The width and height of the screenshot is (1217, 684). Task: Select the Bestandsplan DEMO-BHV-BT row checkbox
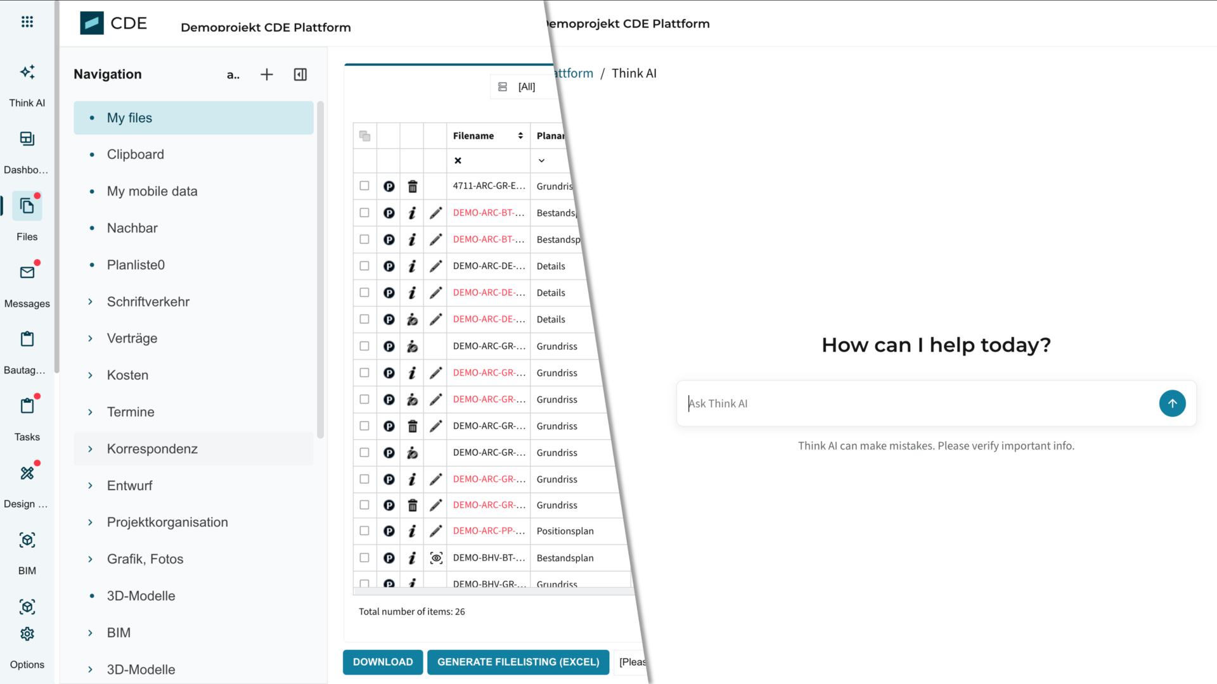pyautogui.click(x=364, y=558)
